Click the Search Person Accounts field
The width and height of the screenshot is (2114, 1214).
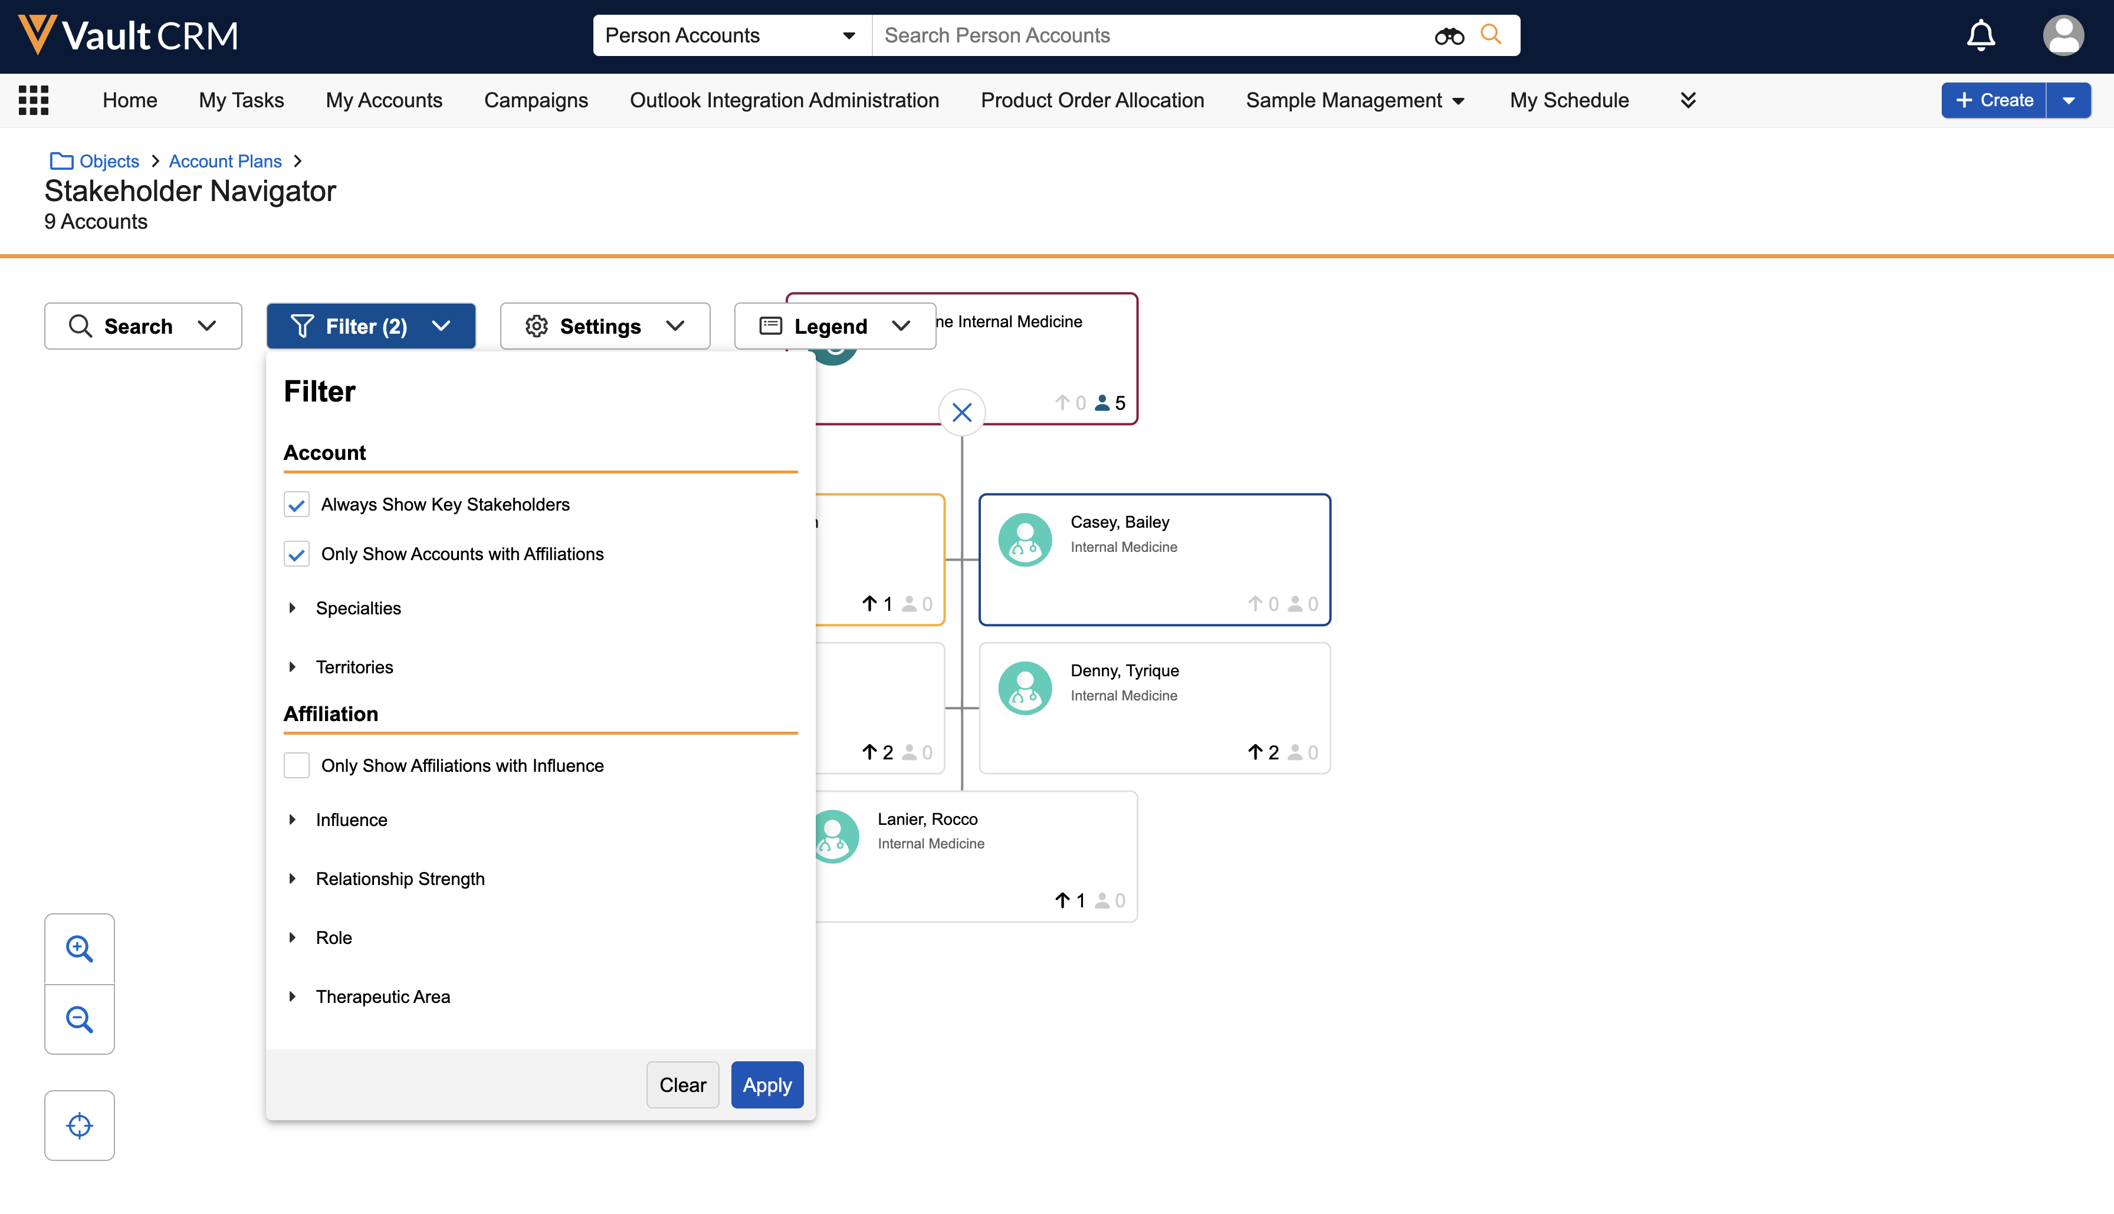pyautogui.click(x=1151, y=36)
